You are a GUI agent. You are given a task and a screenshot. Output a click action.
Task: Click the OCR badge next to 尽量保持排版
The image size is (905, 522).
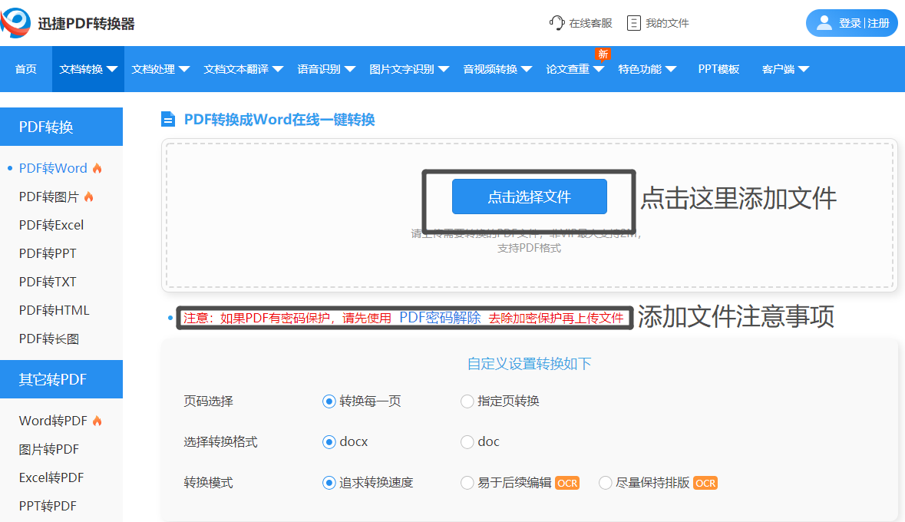pyautogui.click(x=705, y=484)
